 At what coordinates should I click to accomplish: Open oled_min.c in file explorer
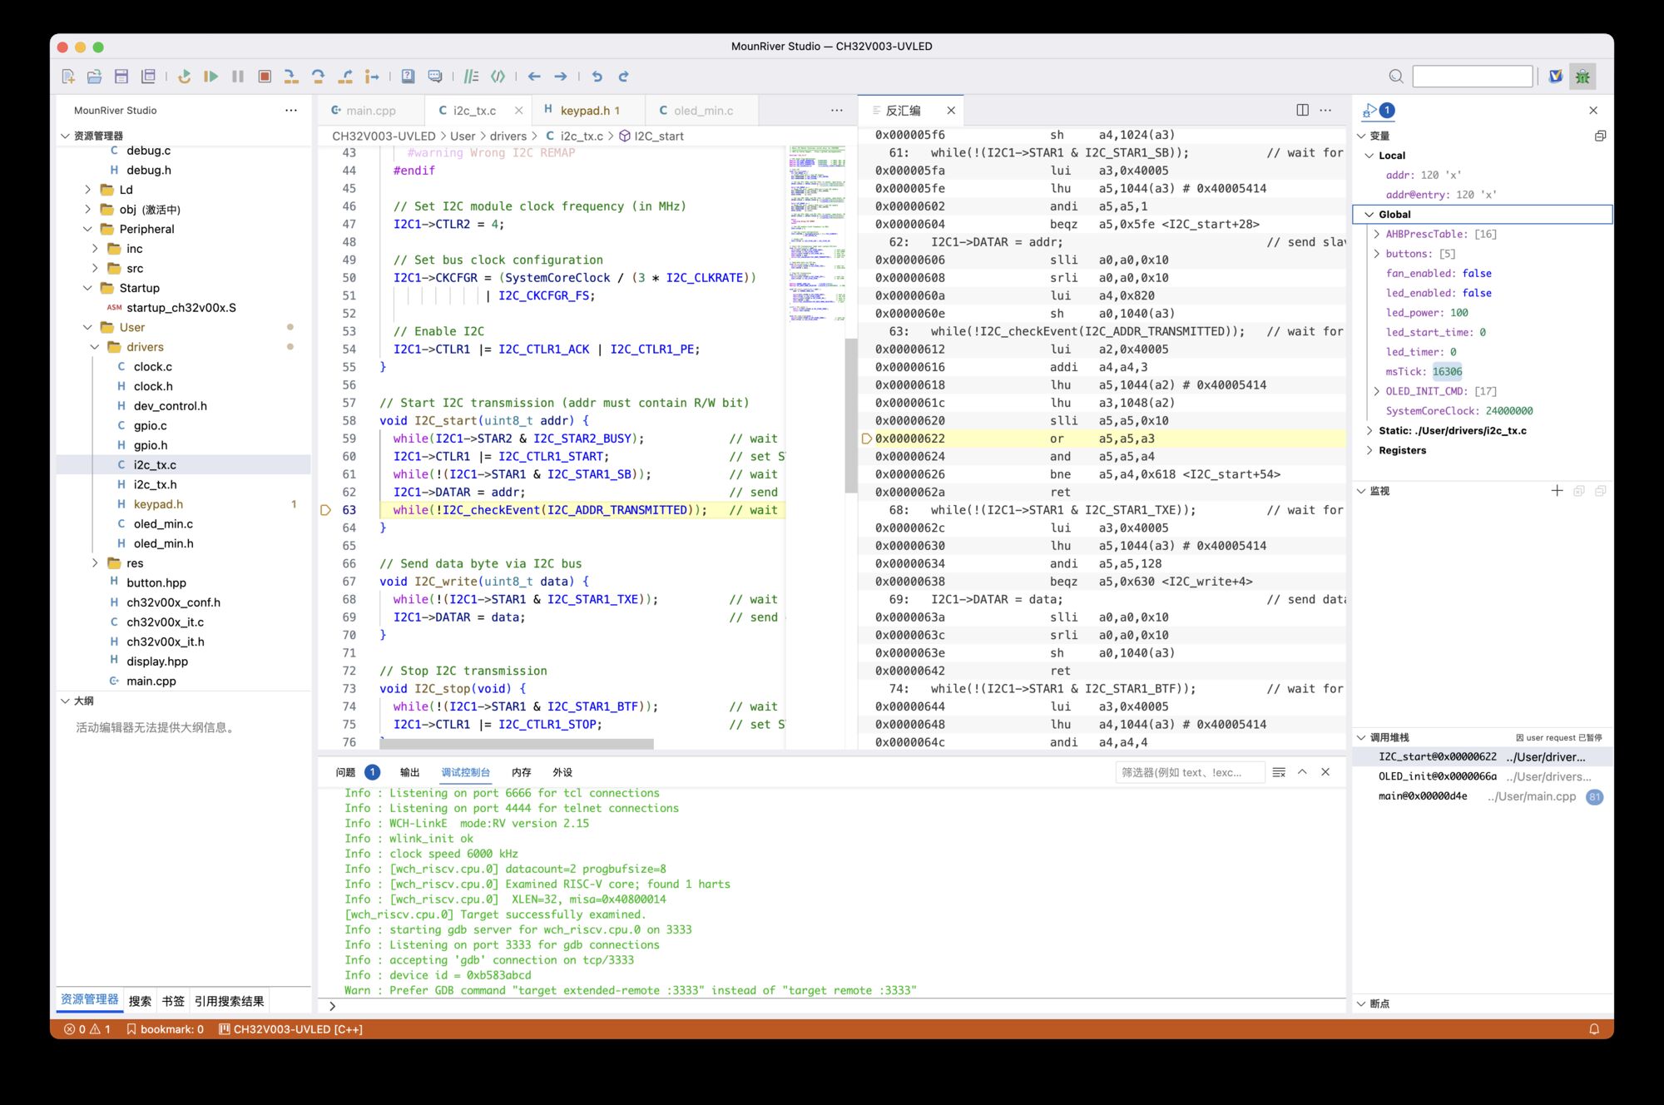(163, 523)
